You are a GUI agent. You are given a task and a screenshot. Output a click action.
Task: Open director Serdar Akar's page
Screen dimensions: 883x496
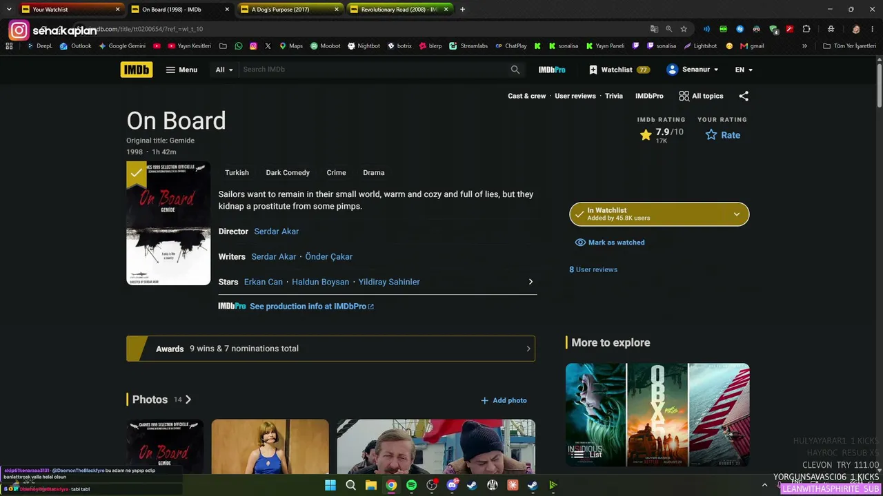(x=277, y=231)
